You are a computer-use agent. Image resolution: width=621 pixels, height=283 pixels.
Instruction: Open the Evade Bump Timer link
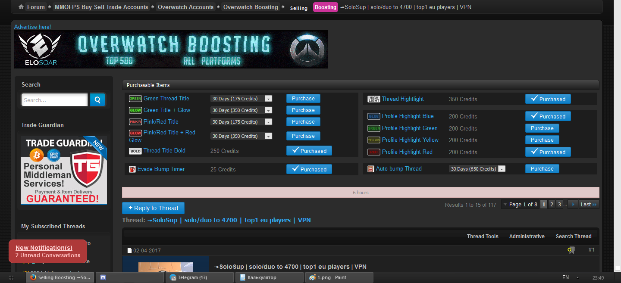coord(161,169)
